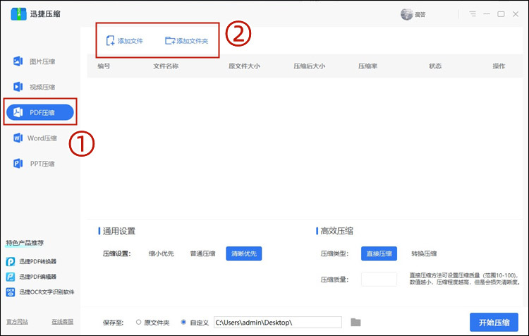
Task: Click the 压缩率 column header
Action: [x=367, y=66]
